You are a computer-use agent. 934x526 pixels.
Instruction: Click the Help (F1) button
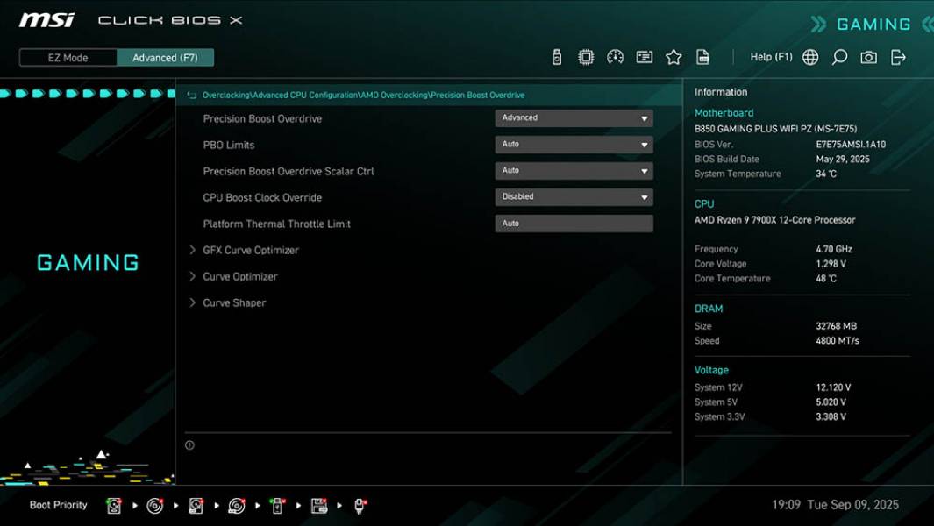[x=769, y=56]
